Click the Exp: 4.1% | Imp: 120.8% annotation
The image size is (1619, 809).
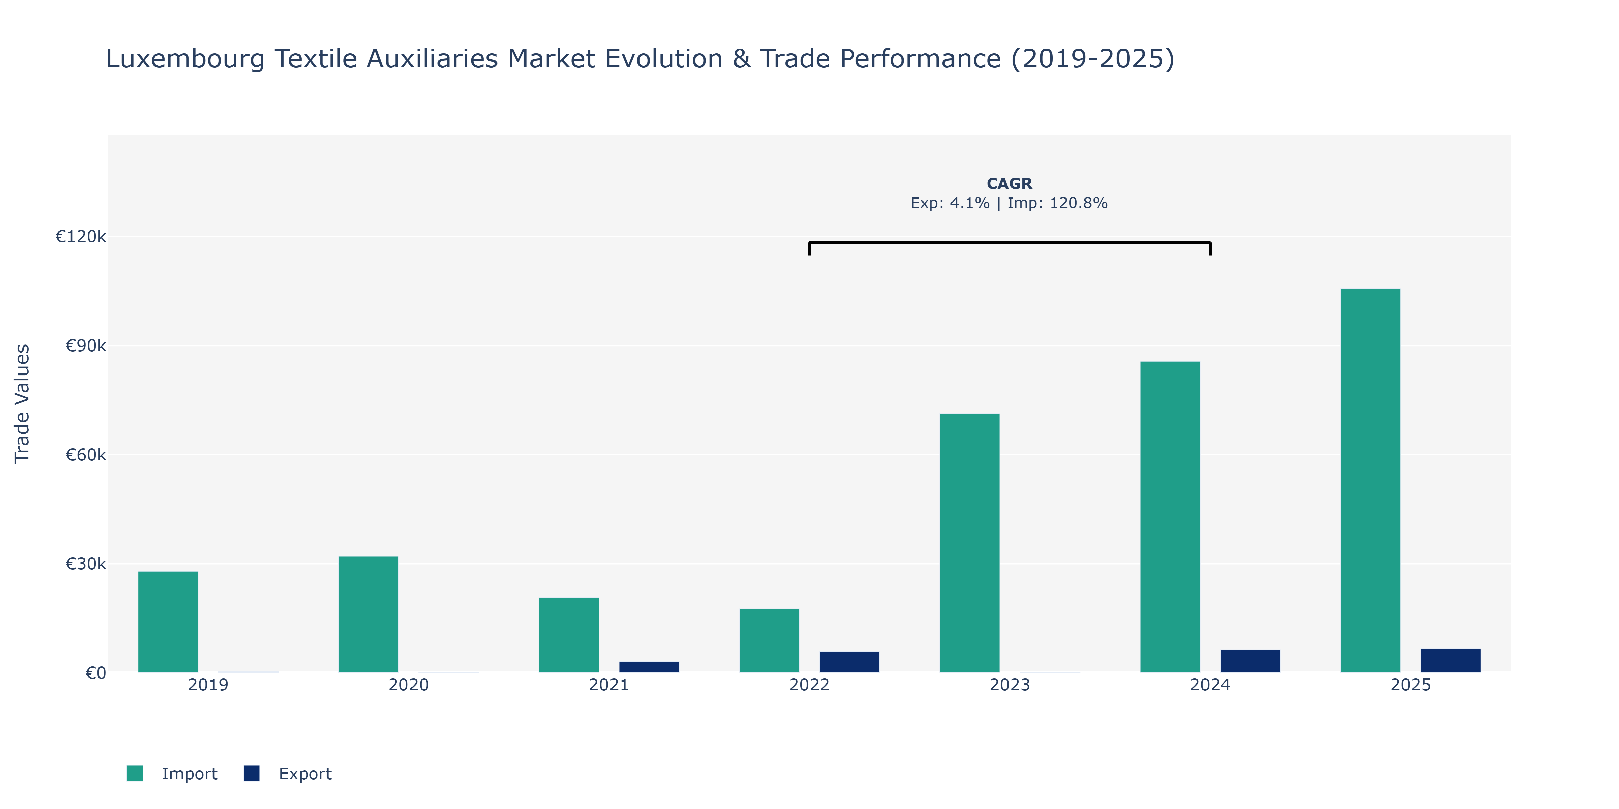1010,203
